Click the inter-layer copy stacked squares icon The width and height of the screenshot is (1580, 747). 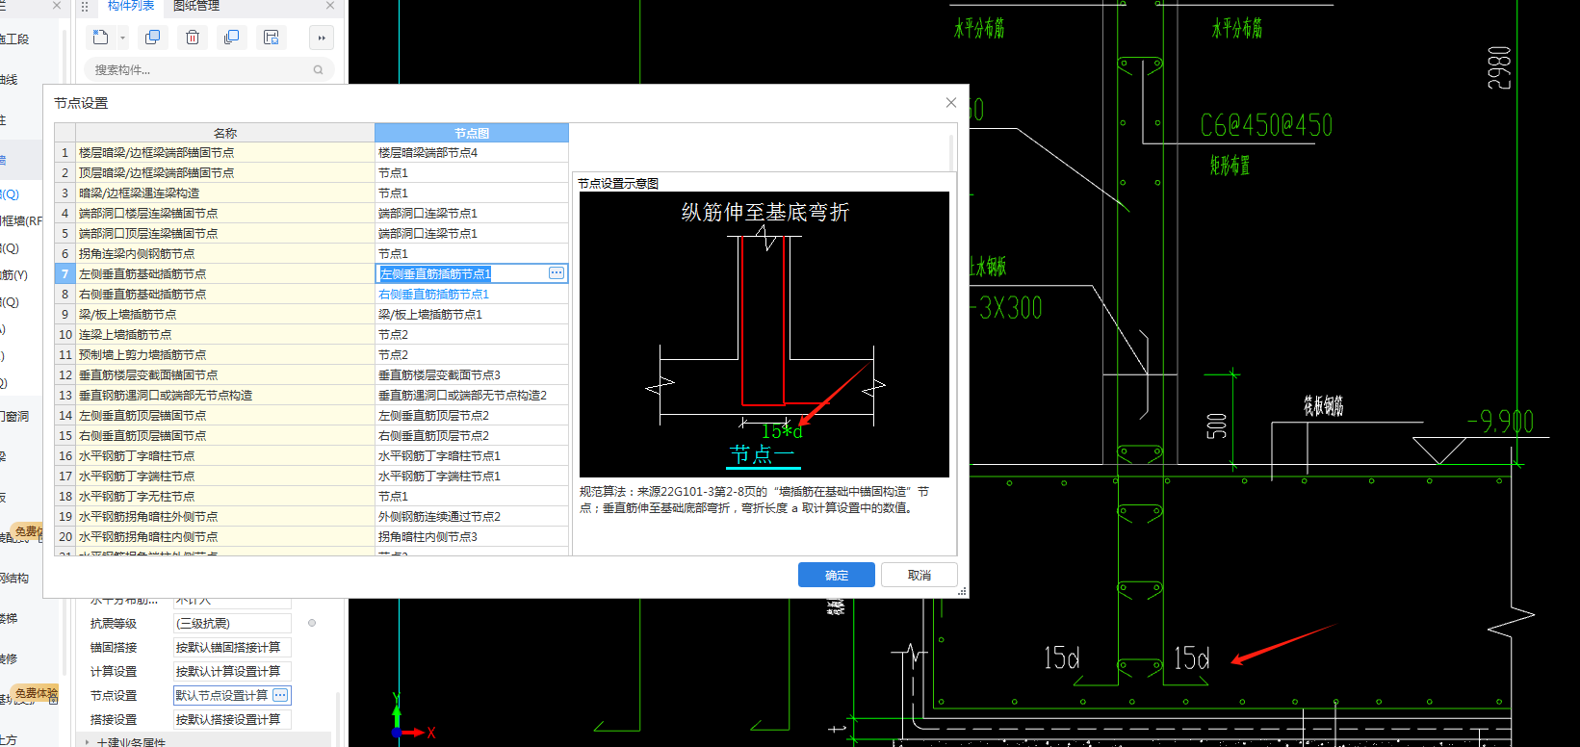pos(231,38)
